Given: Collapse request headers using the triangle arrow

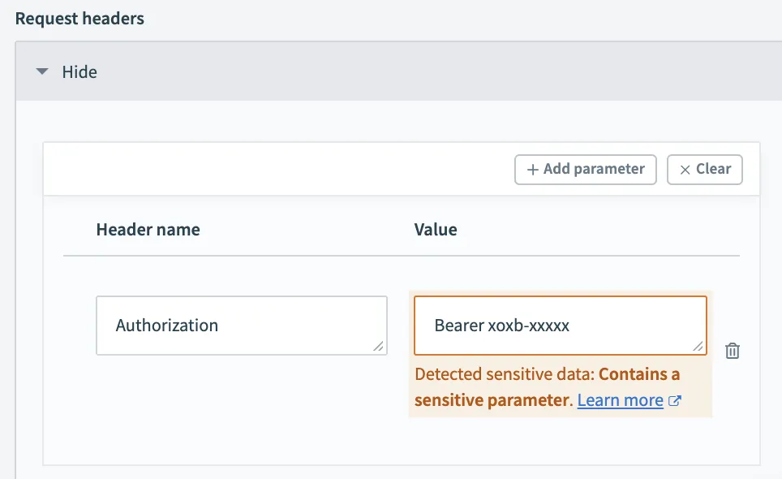Looking at the screenshot, I should pos(42,71).
